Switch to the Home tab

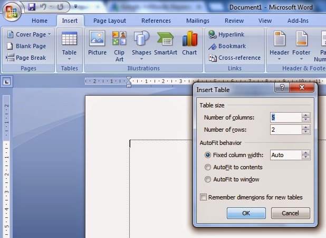[x=40, y=21]
